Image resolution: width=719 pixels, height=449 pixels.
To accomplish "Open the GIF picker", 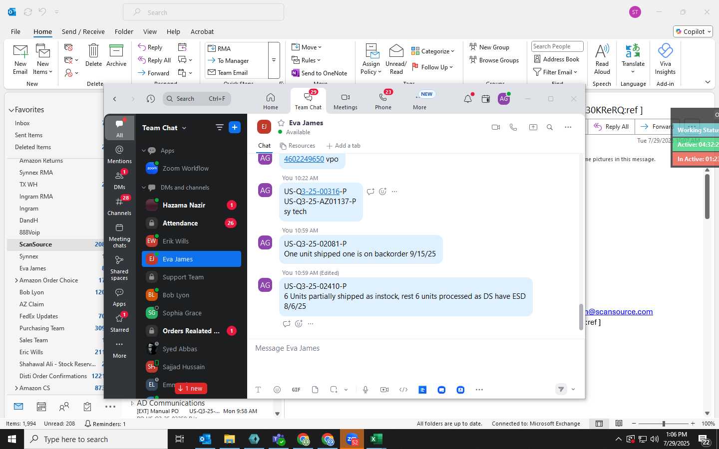I will point(296,390).
